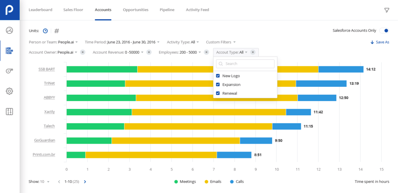
Task: Click the 14:12 total time label
Action: (x=371, y=69)
